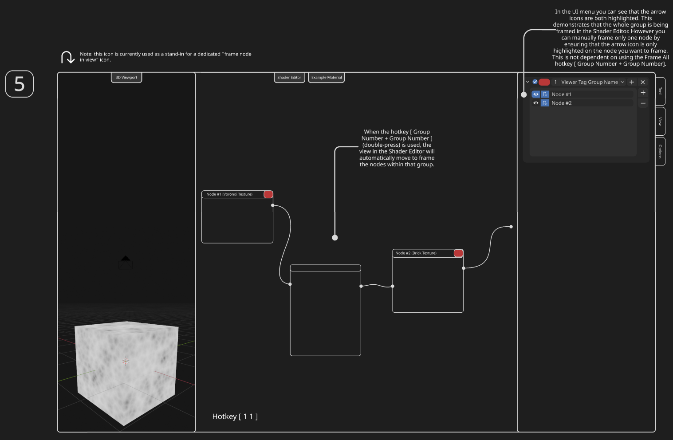Uncheck the viewer tag group enable checkbox
This screenshot has width=673, height=440.
coord(535,82)
